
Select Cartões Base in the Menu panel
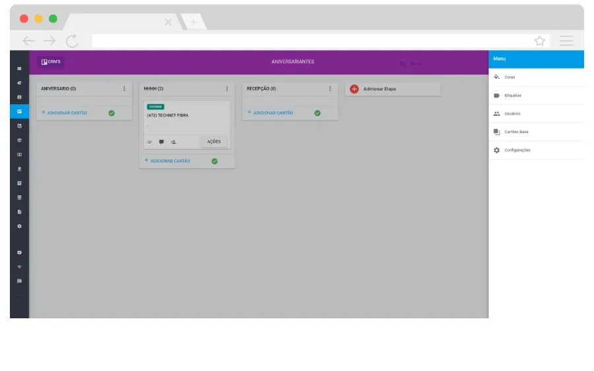pos(536,132)
